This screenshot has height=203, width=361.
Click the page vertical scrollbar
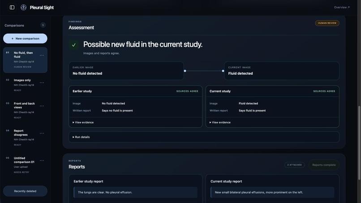tap(359, 143)
